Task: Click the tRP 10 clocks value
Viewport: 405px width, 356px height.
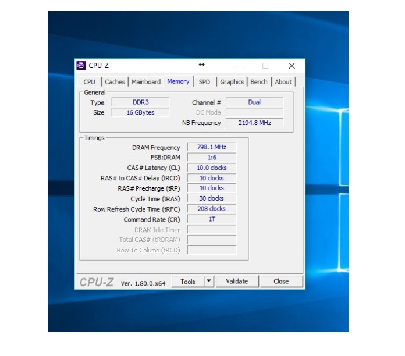Action: pyautogui.click(x=212, y=188)
